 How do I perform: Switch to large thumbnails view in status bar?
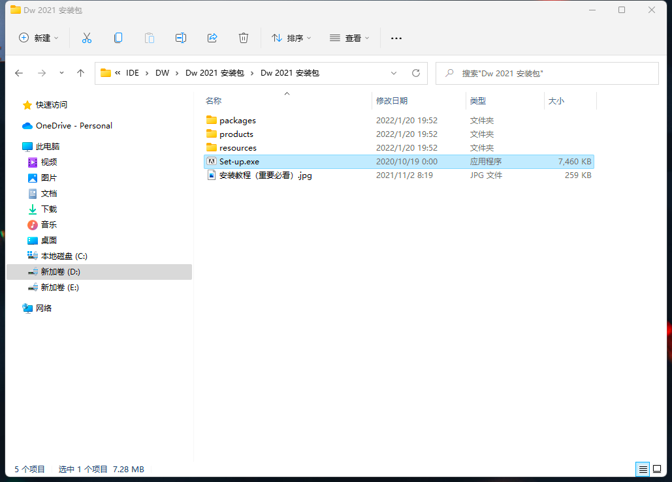(657, 470)
